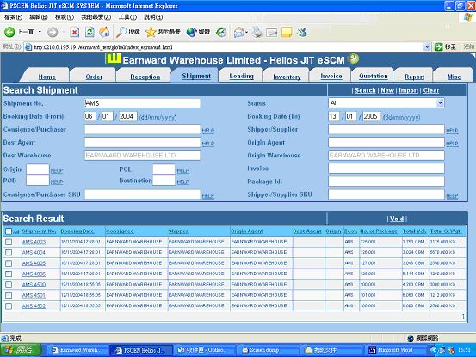The height and width of the screenshot is (357, 476).
Task: Open the browser Tools menu
Action: (x=127, y=17)
